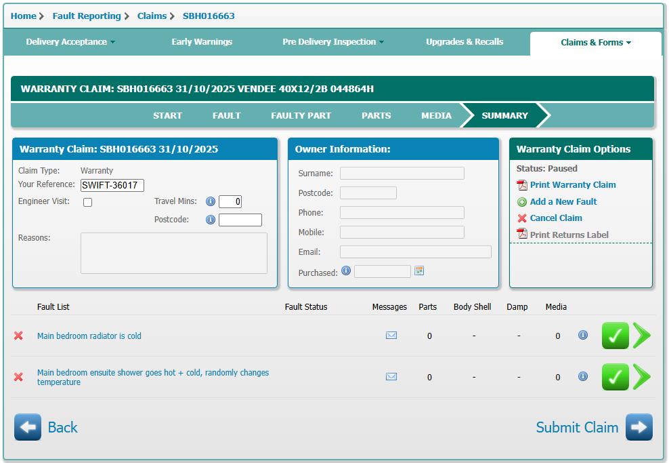Image resolution: width=669 pixels, height=463 pixels.
Task: Click Add a New Fault link
Action: 563,202
